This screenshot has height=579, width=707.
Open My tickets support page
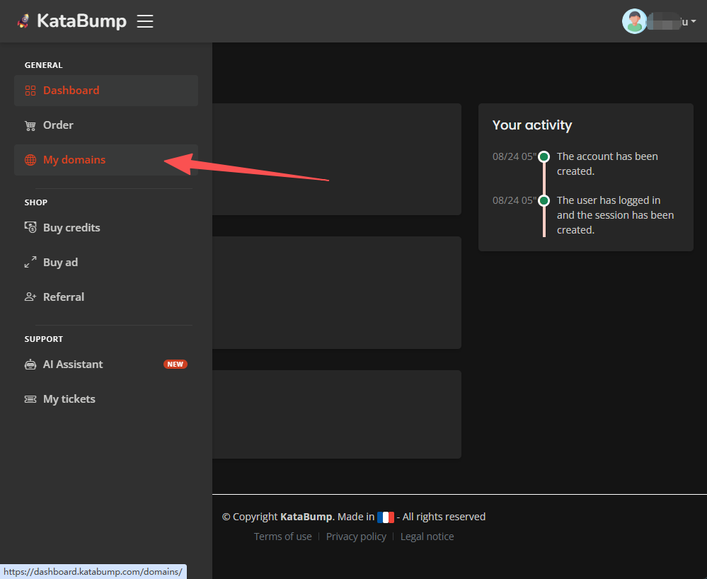click(106, 399)
